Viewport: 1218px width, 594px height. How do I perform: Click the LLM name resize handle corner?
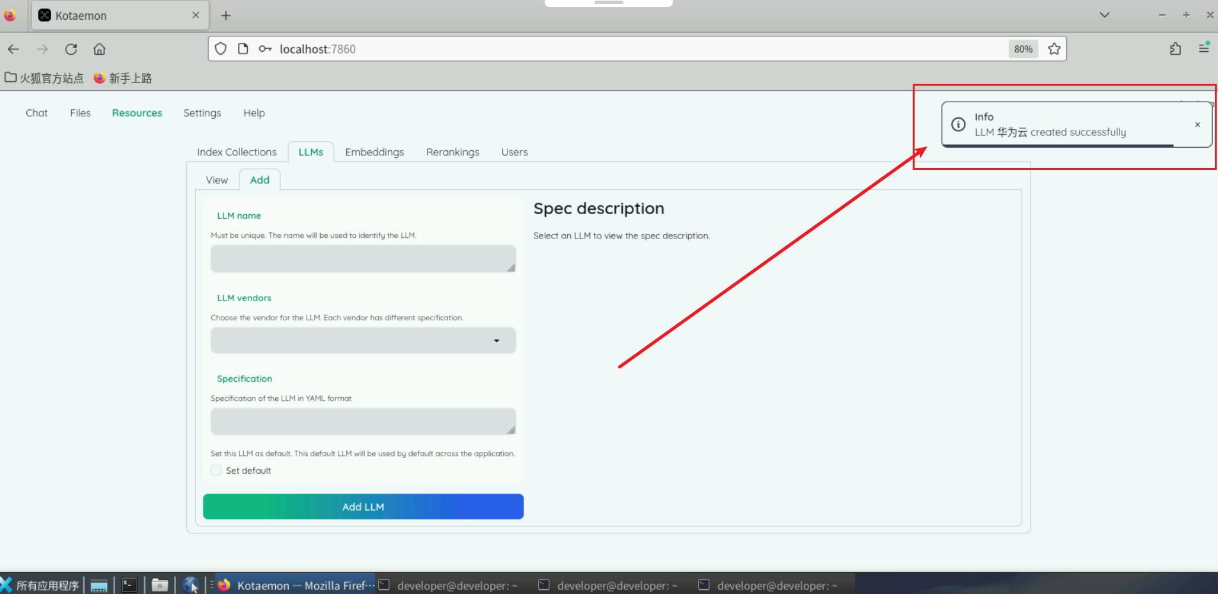click(x=511, y=269)
